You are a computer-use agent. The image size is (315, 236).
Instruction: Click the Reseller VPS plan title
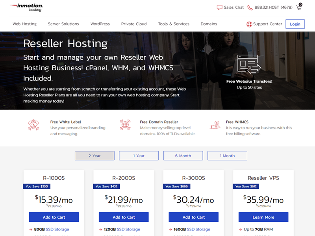(x=263, y=178)
